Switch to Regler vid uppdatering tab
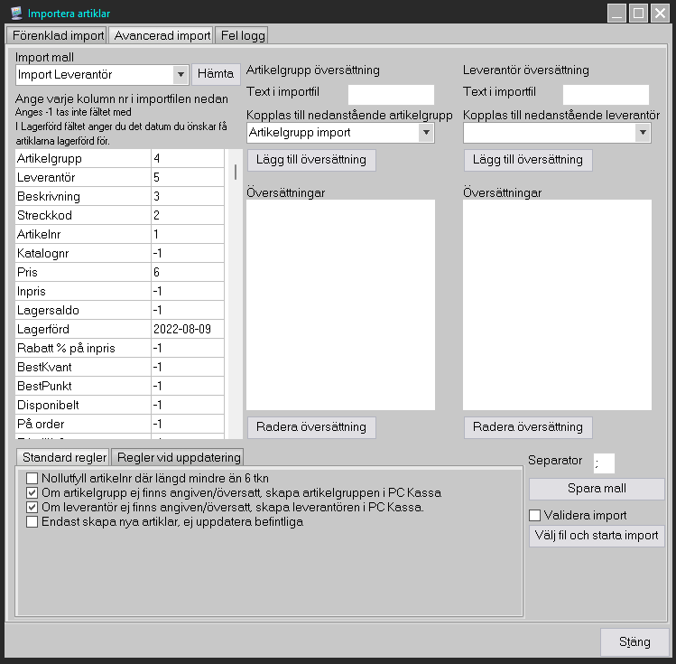This screenshot has height=664, width=676. coord(177,456)
